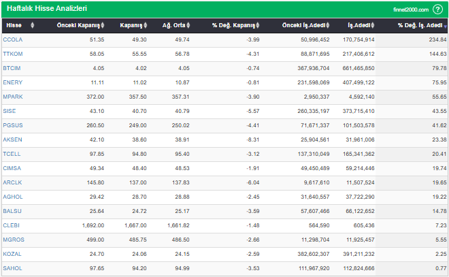Click sort arrows beside Hisse header

coord(33,26)
